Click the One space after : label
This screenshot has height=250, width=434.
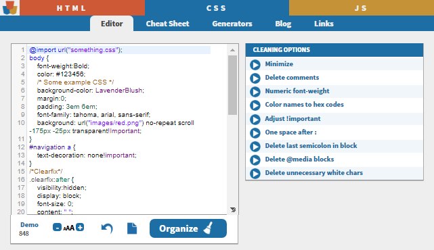pos(291,132)
